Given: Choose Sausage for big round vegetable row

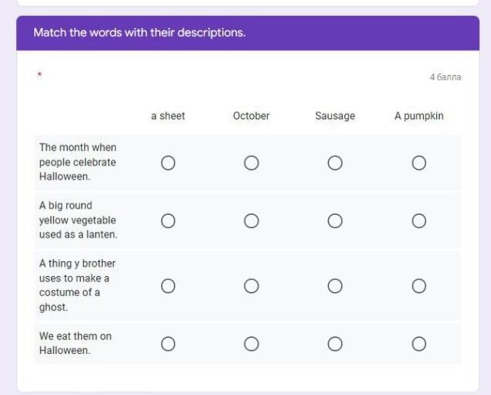Looking at the screenshot, I should tap(335, 221).
